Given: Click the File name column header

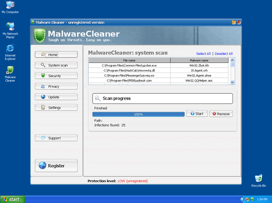Looking at the screenshot, I should click(x=129, y=61).
